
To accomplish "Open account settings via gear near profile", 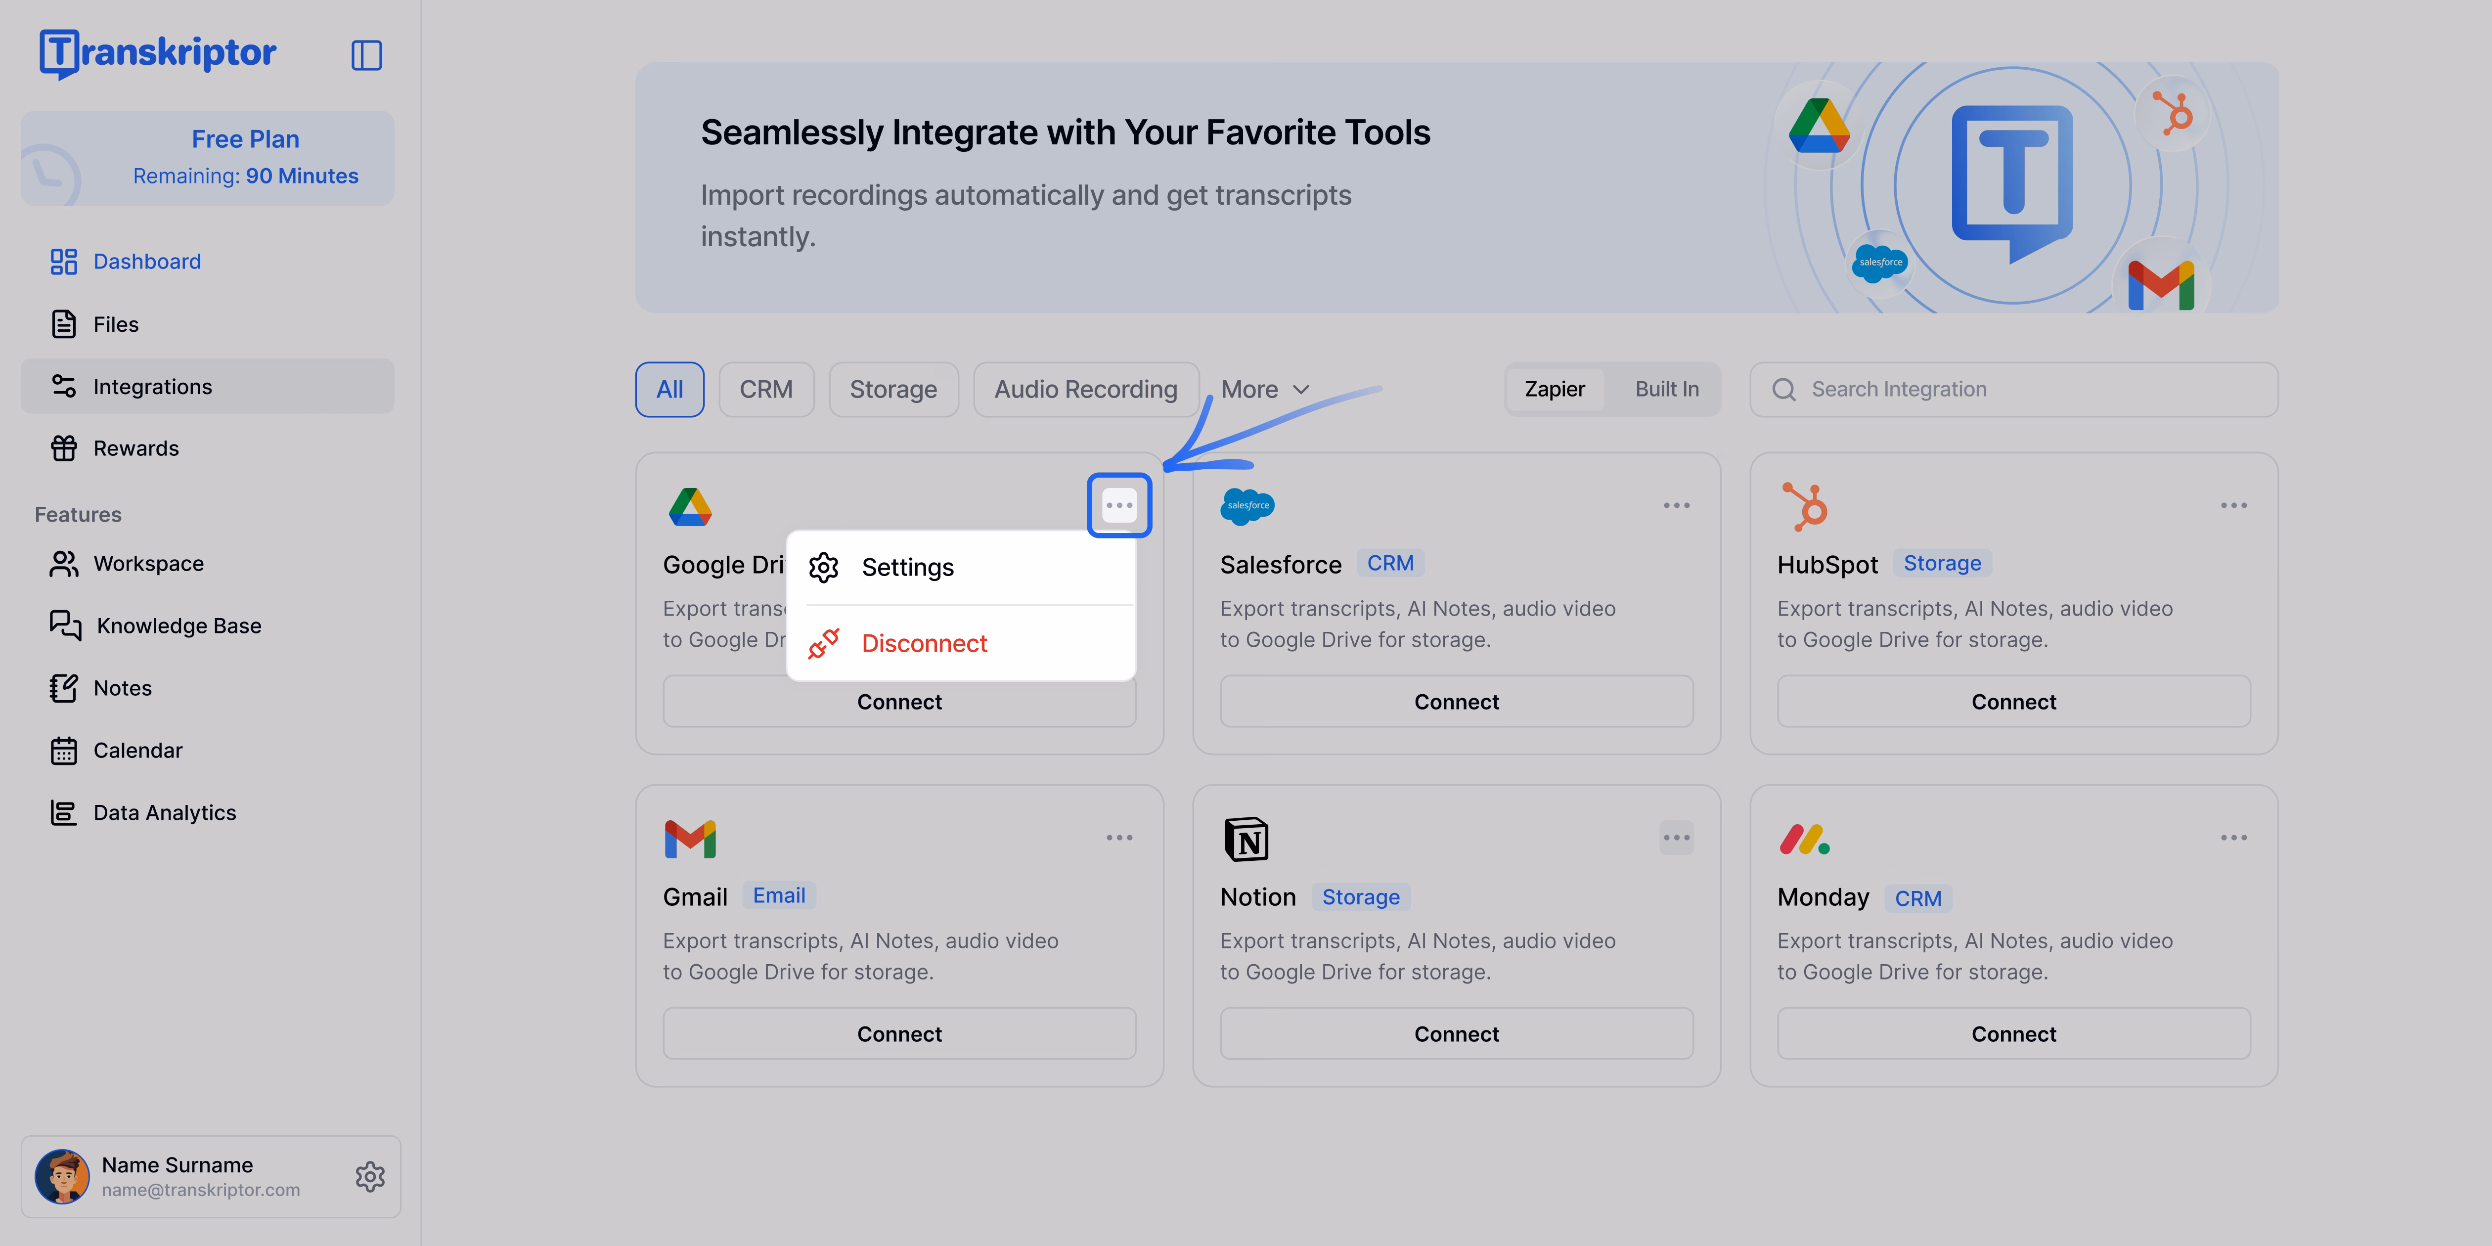I will tap(369, 1176).
